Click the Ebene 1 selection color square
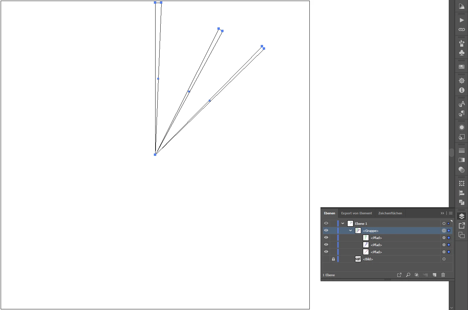This screenshot has height=310, width=468. pyautogui.click(x=449, y=223)
